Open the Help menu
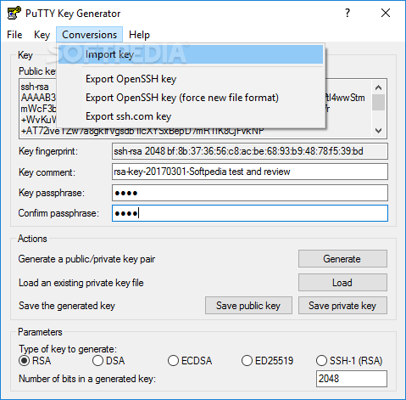Viewport: 406px width, 400px height. [139, 35]
